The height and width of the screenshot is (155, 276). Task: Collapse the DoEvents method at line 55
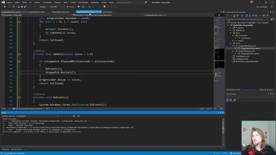[19, 97]
